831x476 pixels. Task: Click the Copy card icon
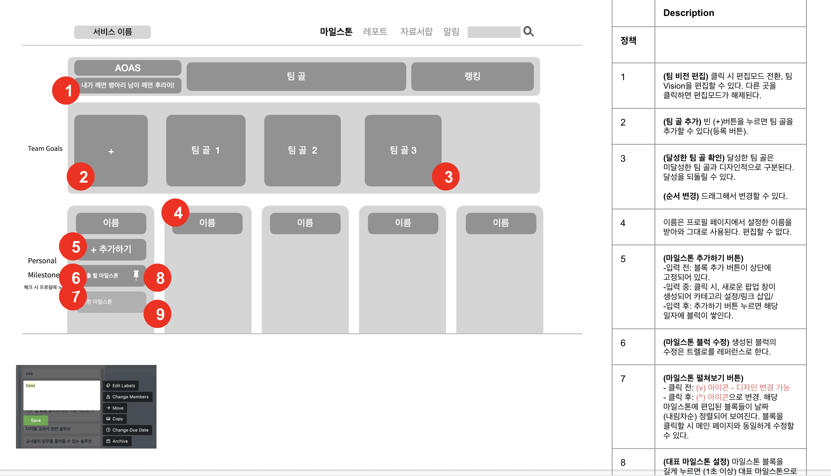108,419
